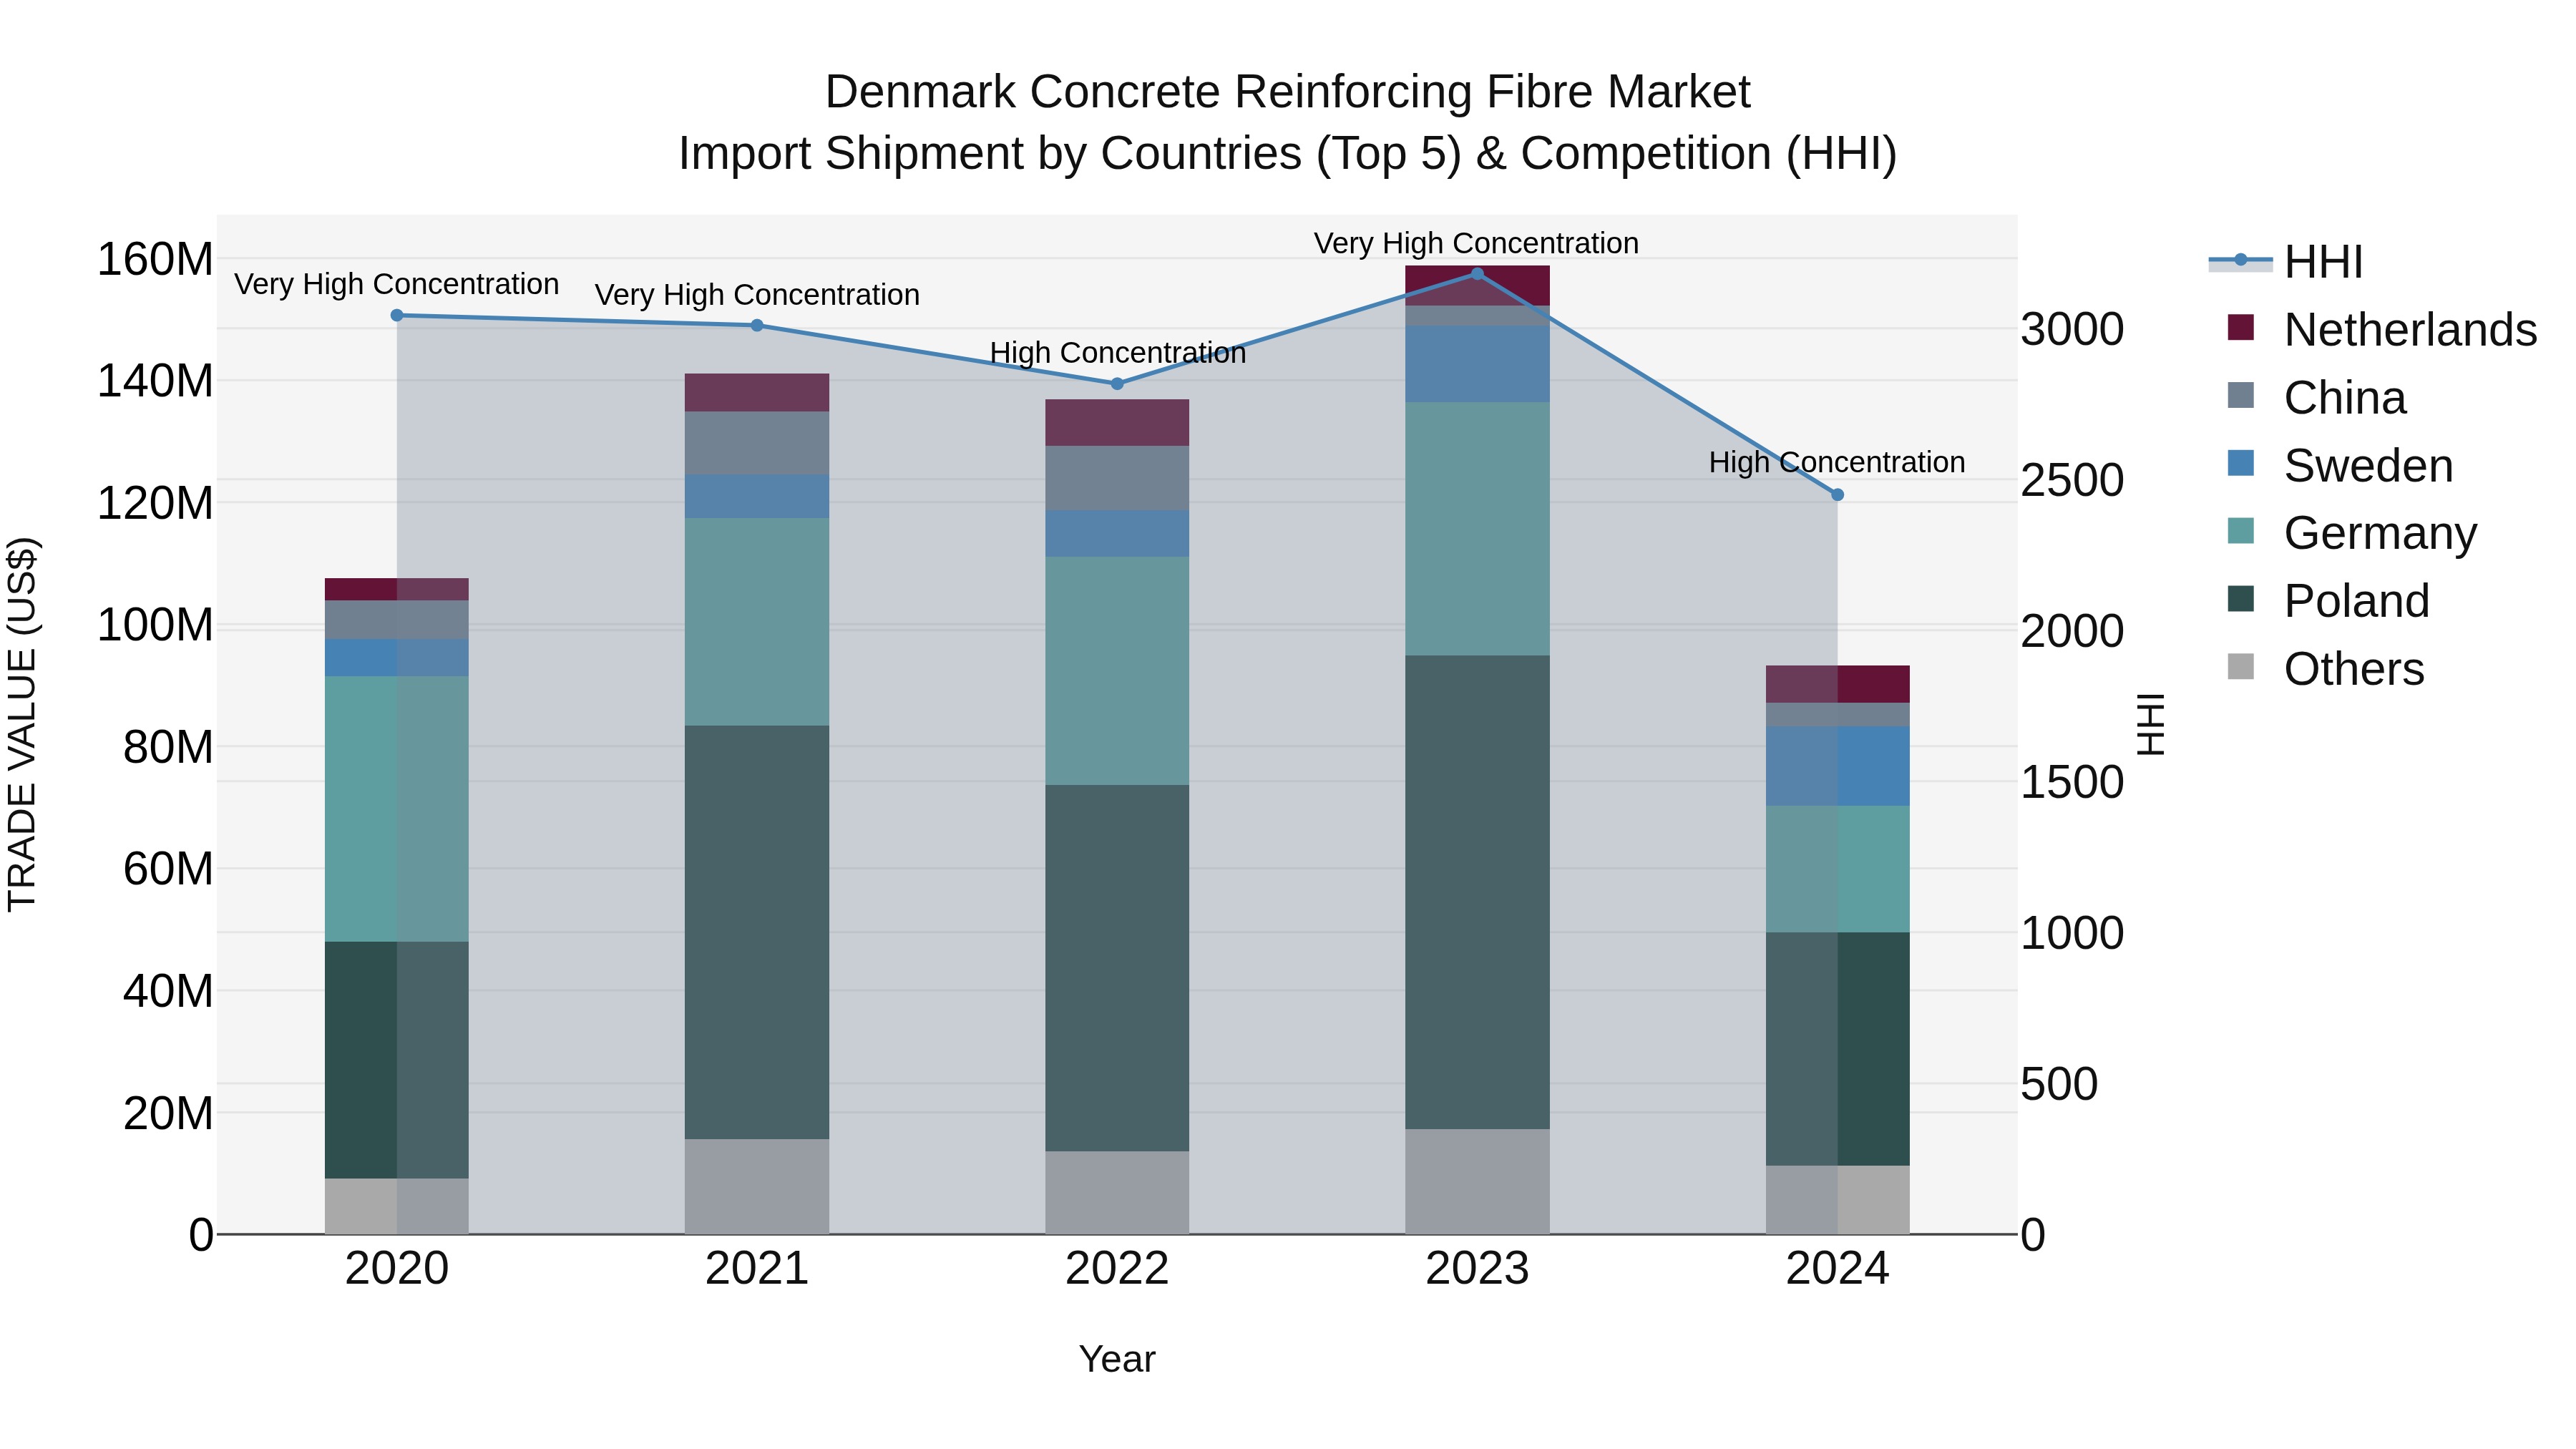Screen dimensions: 2576x1449
Task: Click the Netherlands dark red legend swatch
Action: pyautogui.click(x=2241, y=327)
